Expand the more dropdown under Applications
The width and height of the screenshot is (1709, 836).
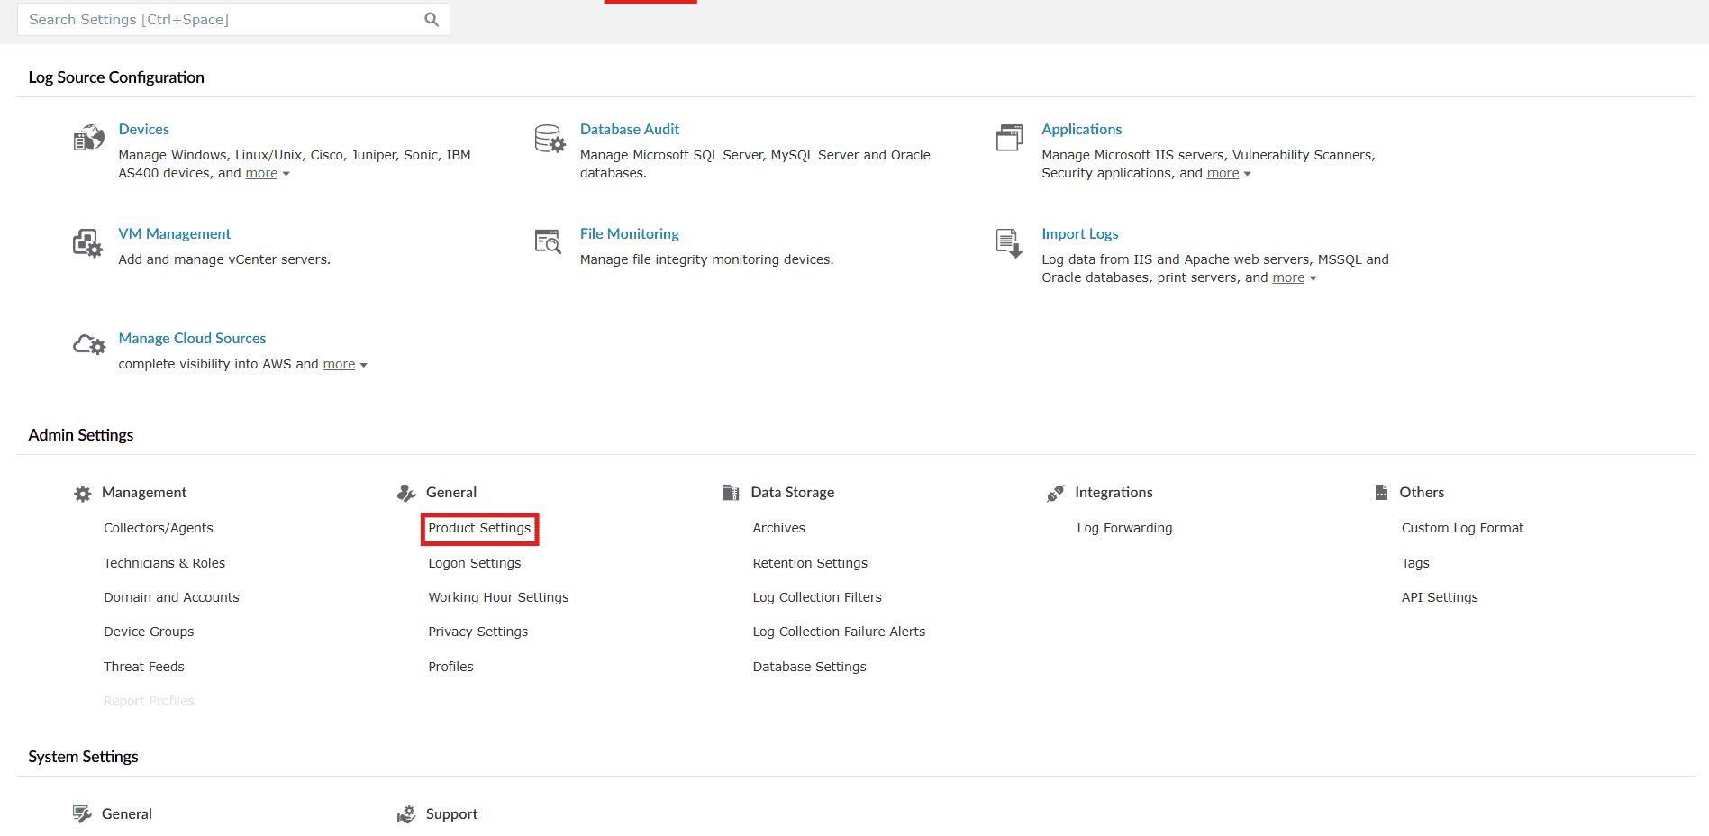[x=1221, y=173]
